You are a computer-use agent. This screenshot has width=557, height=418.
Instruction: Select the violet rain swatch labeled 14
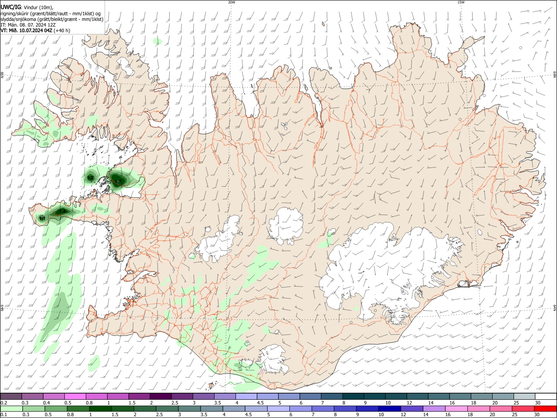tap(434, 408)
